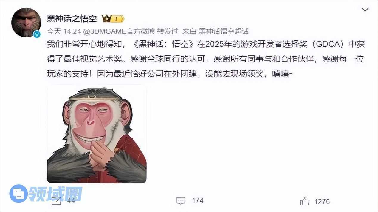Click the gold crown membership badge
The height and width of the screenshot is (212, 378).
pos(107,18)
